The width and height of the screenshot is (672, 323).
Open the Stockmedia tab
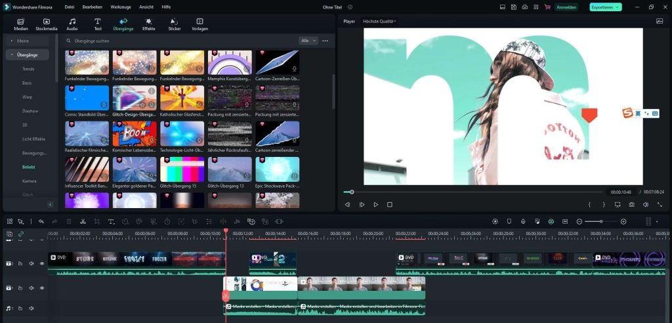pyautogui.click(x=47, y=24)
